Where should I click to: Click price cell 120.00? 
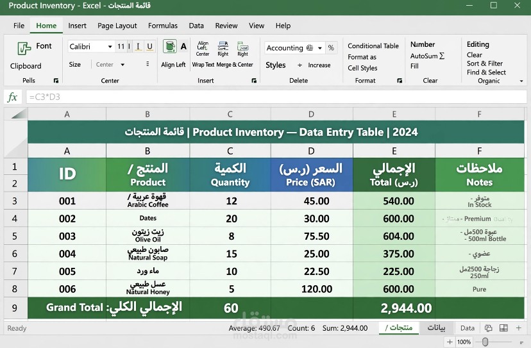pos(312,289)
